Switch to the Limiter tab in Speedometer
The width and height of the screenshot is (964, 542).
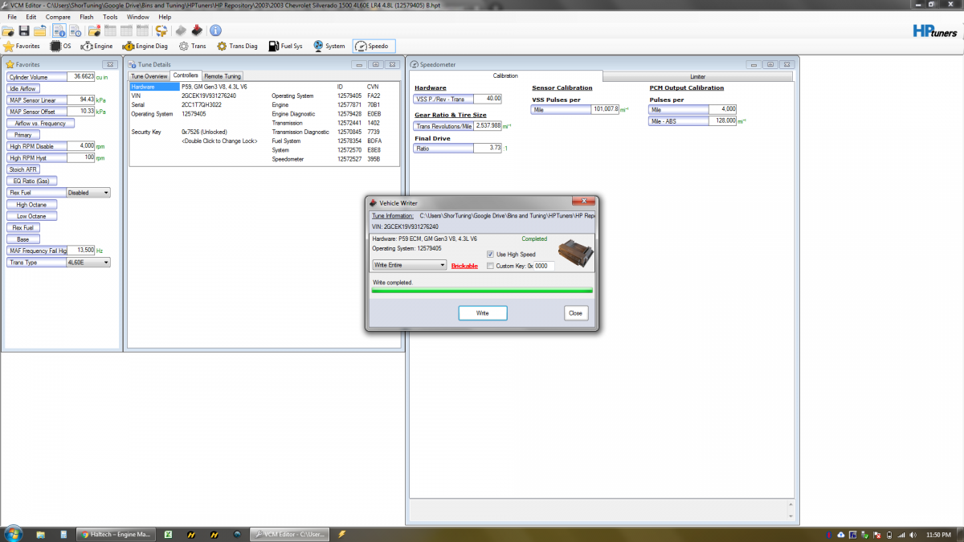click(x=697, y=77)
